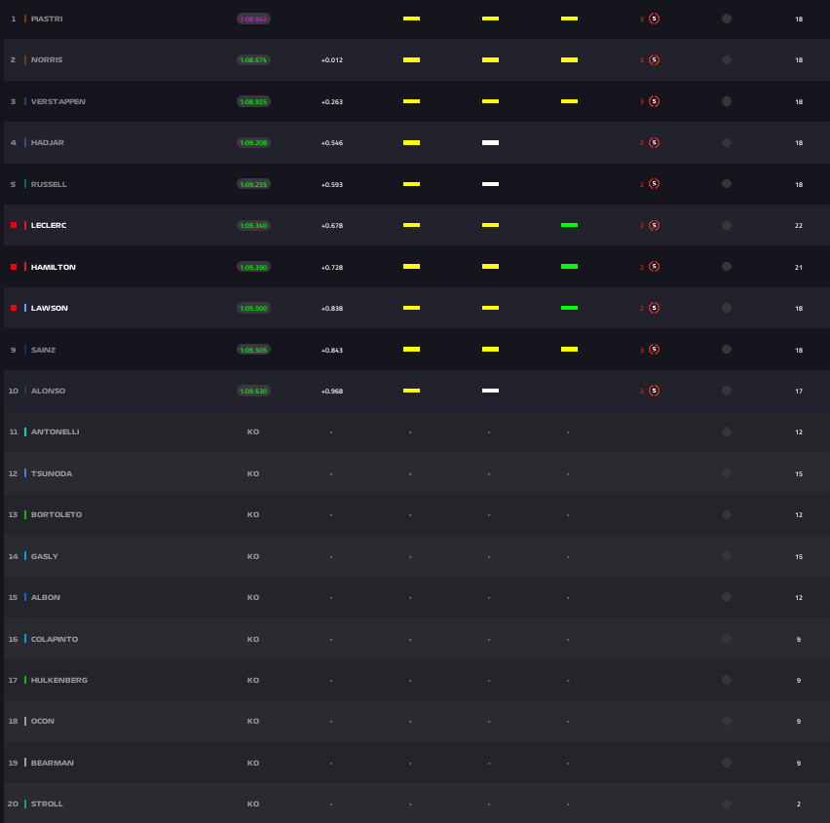Click the lap time 1:09.630
The height and width of the screenshot is (823, 830).
(x=253, y=392)
